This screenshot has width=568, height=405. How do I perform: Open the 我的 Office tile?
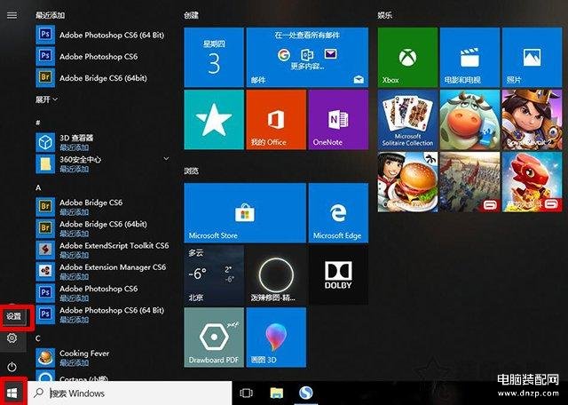276,120
